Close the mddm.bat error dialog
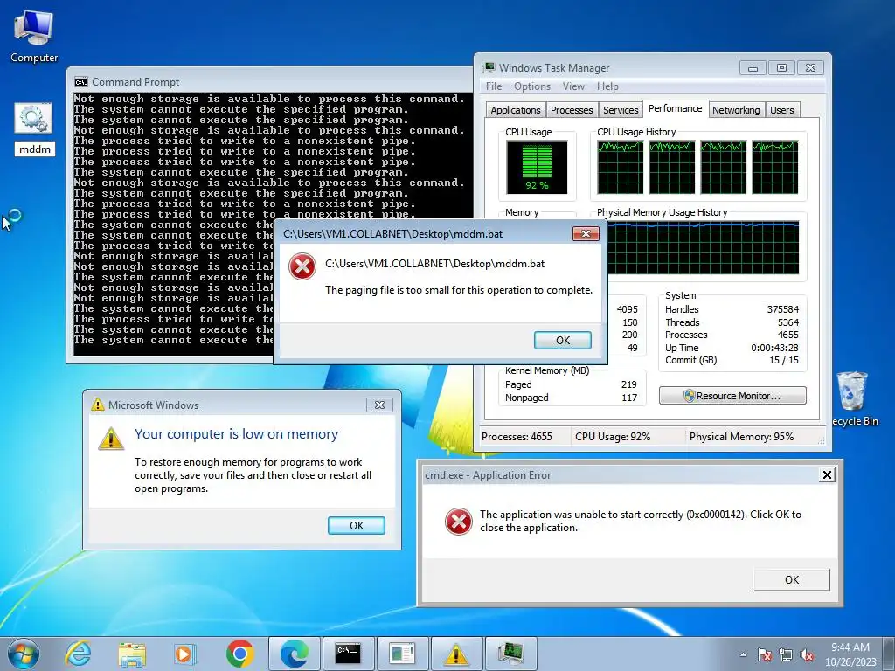 point(586,233)
